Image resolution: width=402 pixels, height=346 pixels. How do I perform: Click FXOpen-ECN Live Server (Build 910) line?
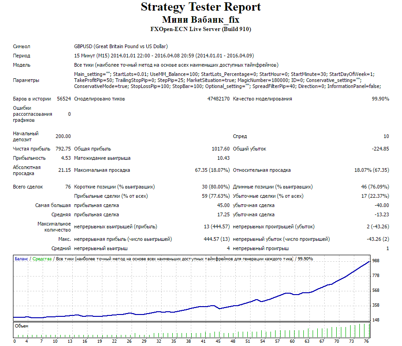[x=201, y=29]
